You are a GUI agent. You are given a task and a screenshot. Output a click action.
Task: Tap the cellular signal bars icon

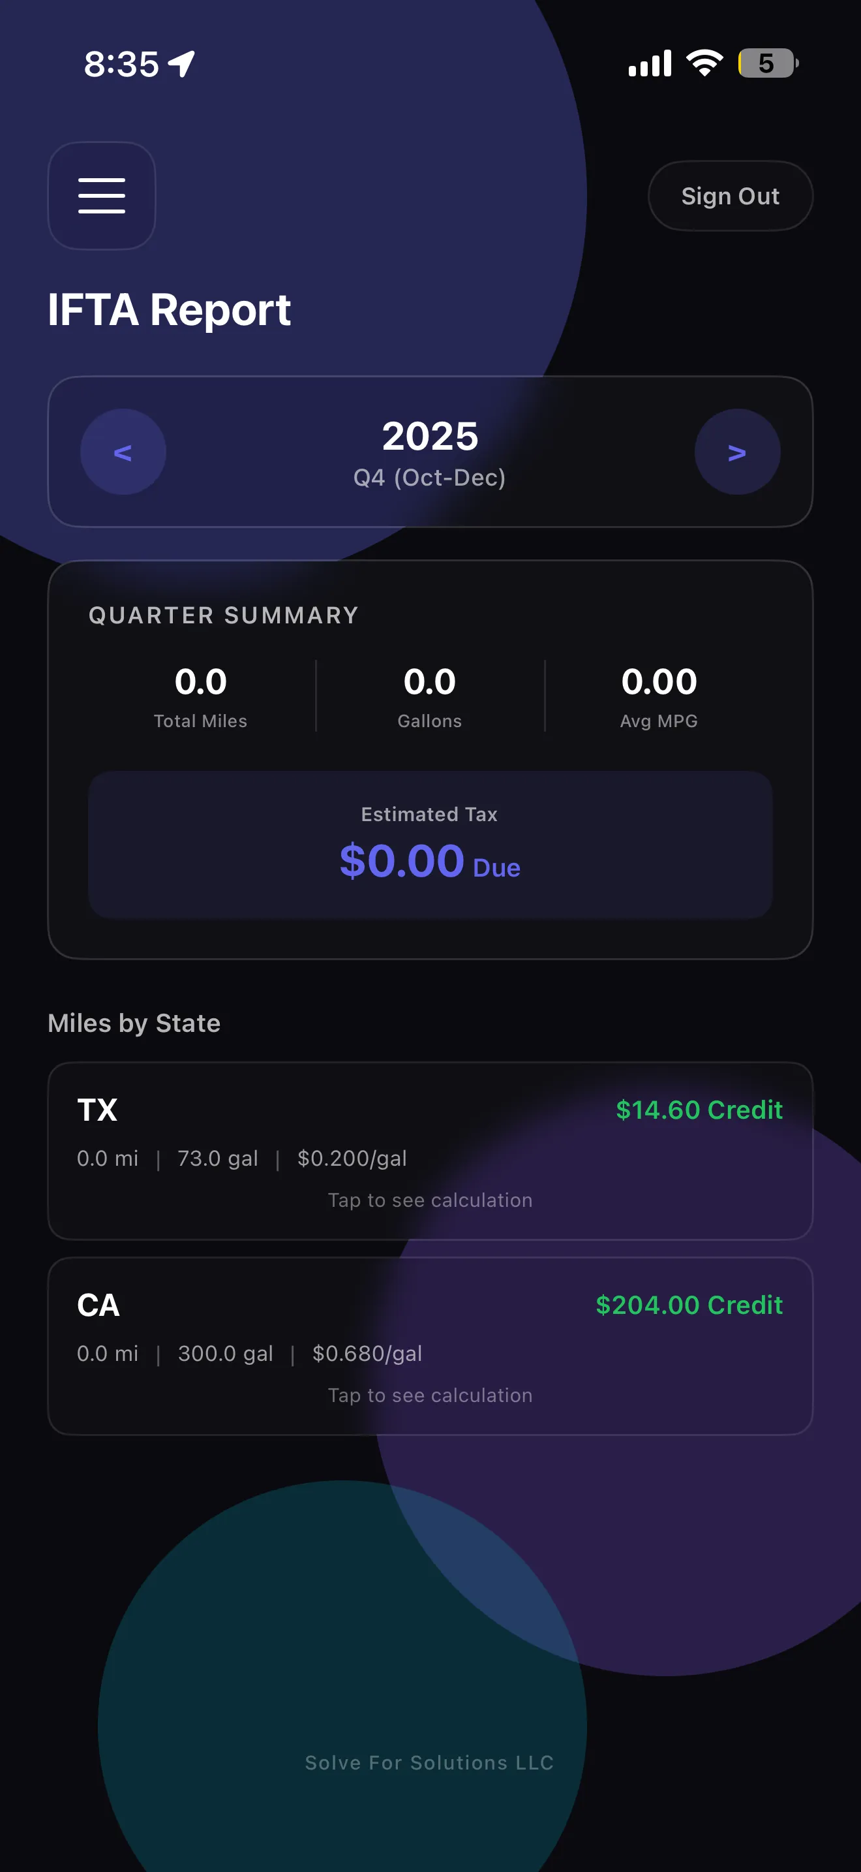(x=650, y=64)
